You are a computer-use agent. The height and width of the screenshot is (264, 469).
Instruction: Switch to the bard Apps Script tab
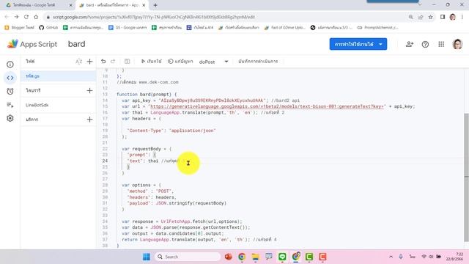(x=112, y=5)
